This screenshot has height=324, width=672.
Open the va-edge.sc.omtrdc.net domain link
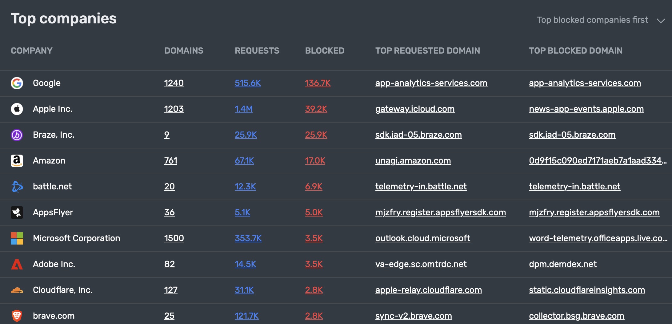point(421,264)
